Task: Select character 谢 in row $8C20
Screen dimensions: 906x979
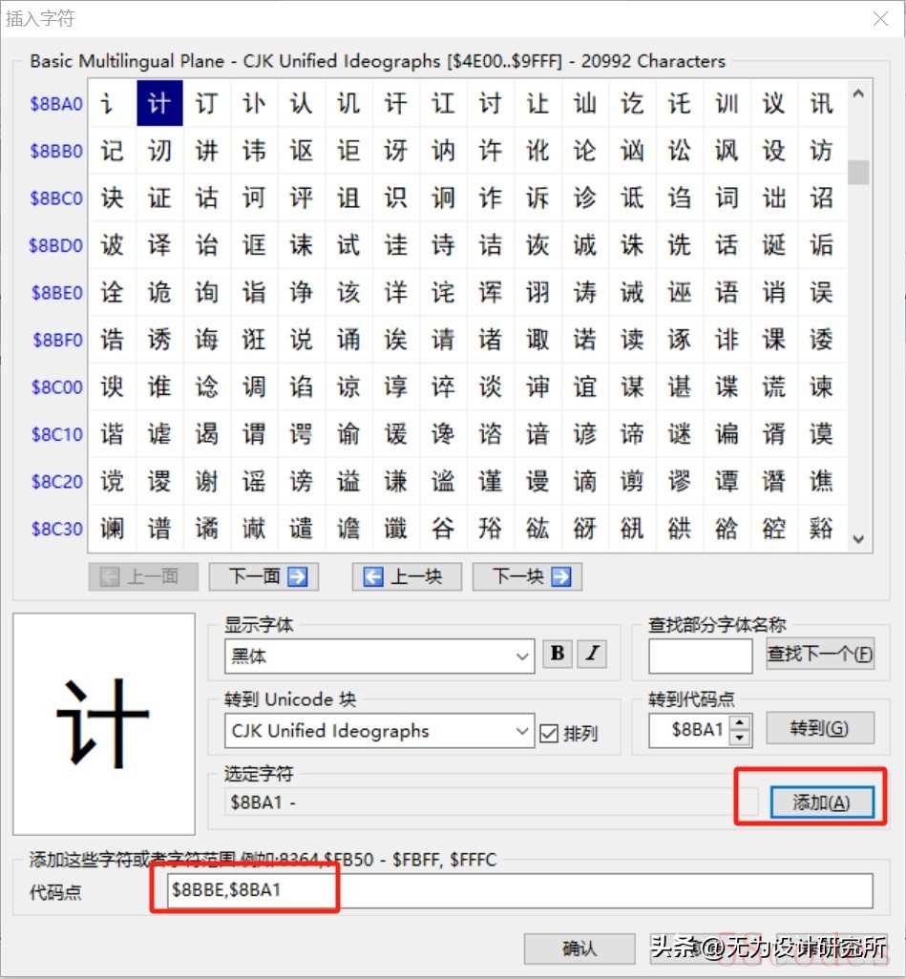Action: click(207, 481)
